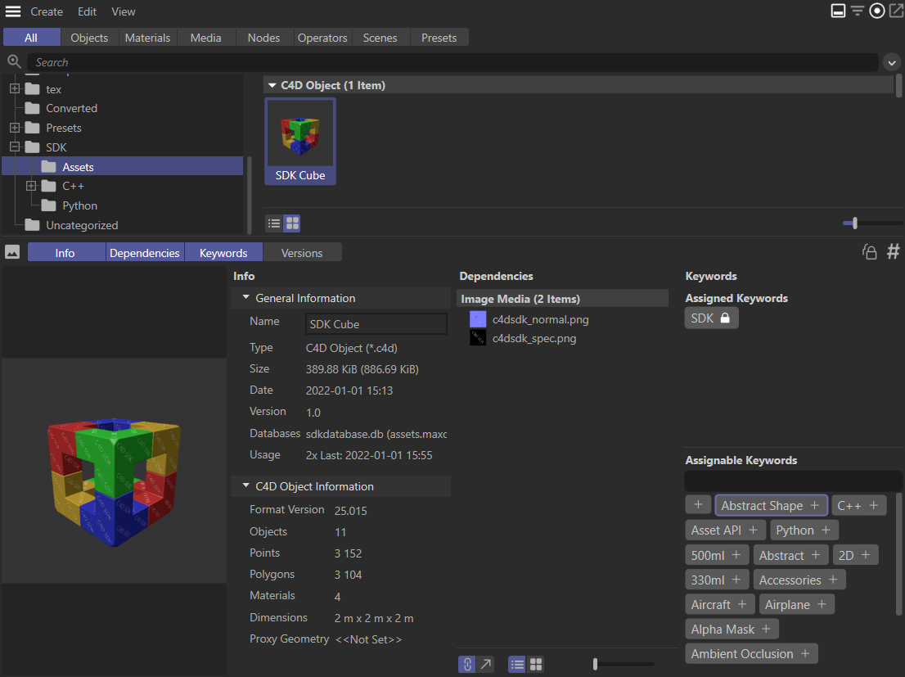Click the circular target icon at top right
Viewport: 905px width, 677px height.
click(x=876, y=11)
